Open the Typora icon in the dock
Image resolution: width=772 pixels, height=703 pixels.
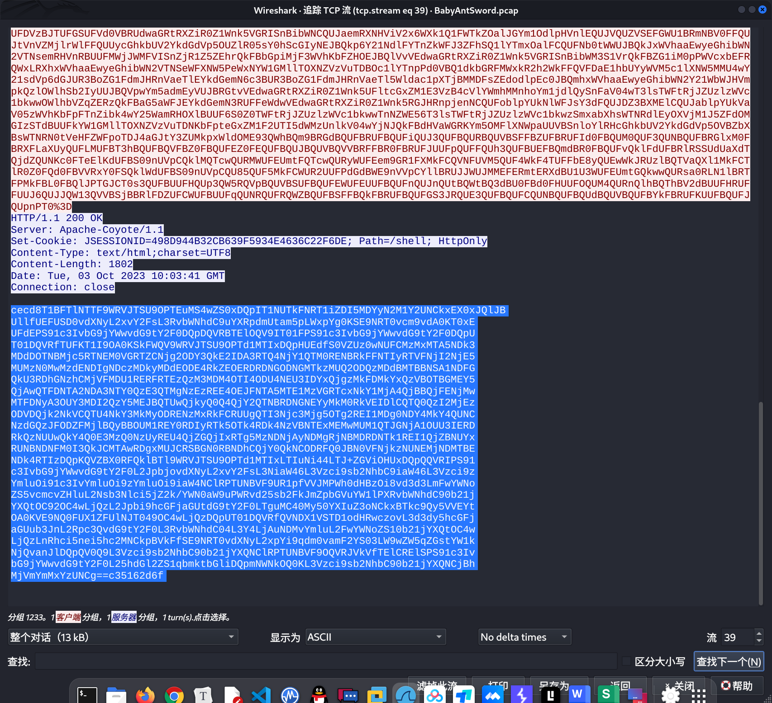203,695
